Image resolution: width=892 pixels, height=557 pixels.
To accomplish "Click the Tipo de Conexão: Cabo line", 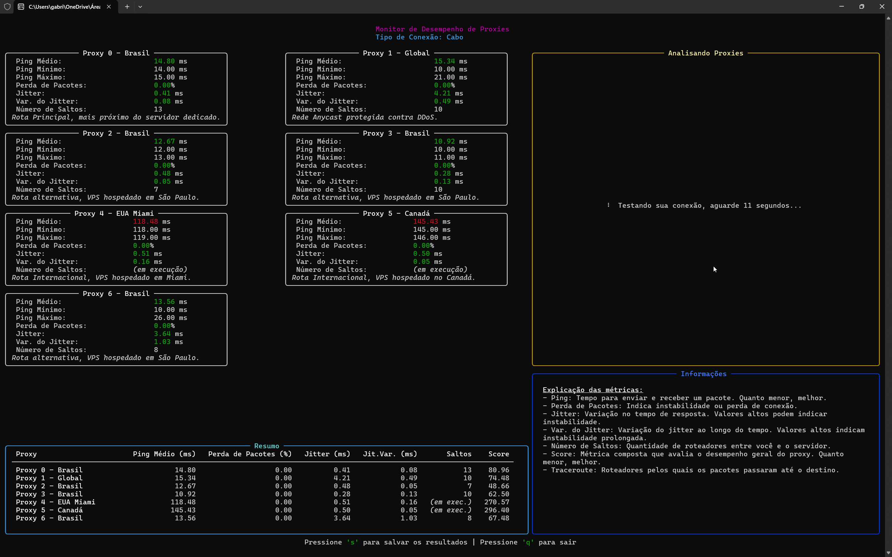I will pyautogui.click(x=419, y=37).
